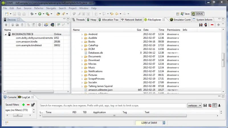Collapse the B0C9100425170BCB device node
228x128 pixels.
pos(6,34)
